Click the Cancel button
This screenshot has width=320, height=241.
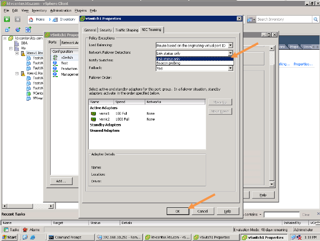(x=203, y=211)
